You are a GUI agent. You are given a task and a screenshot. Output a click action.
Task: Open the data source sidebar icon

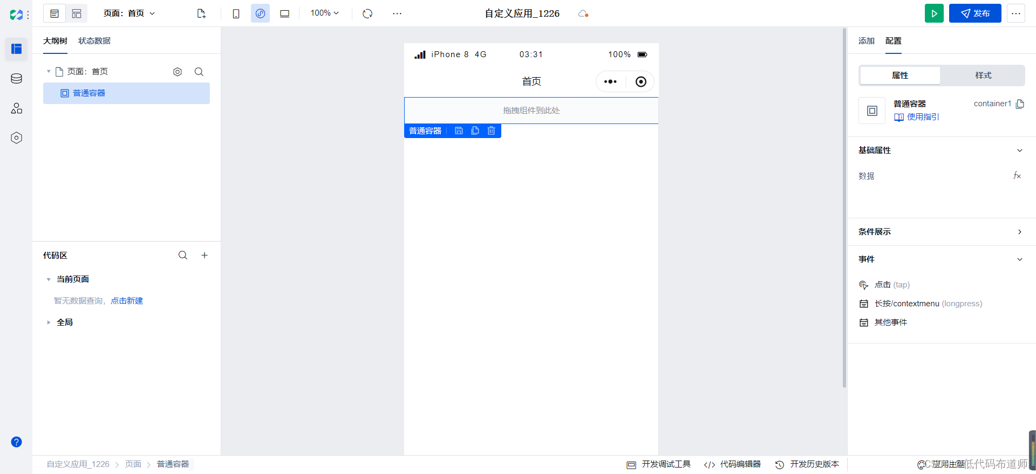(x=16, y=79)
